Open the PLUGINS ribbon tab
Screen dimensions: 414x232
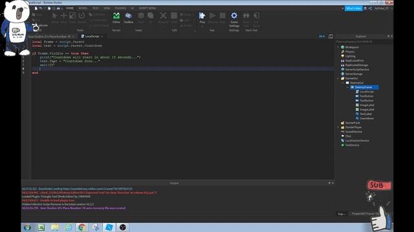pos(120,8)
